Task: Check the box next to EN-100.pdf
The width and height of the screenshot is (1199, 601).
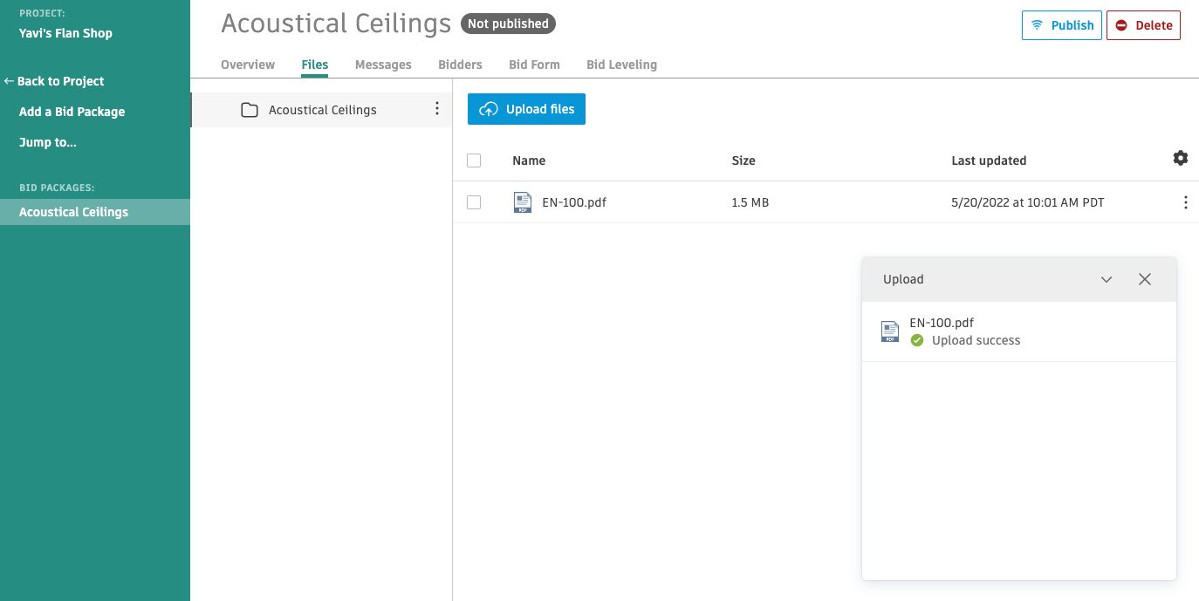Action: [474, 202]
